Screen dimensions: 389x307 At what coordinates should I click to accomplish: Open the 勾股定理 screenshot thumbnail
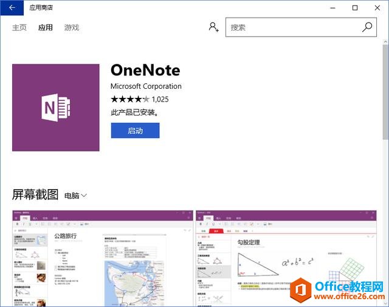(286, 258)
